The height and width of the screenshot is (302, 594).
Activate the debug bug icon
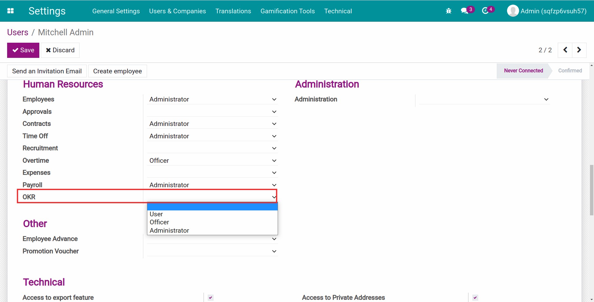point(448,11)
